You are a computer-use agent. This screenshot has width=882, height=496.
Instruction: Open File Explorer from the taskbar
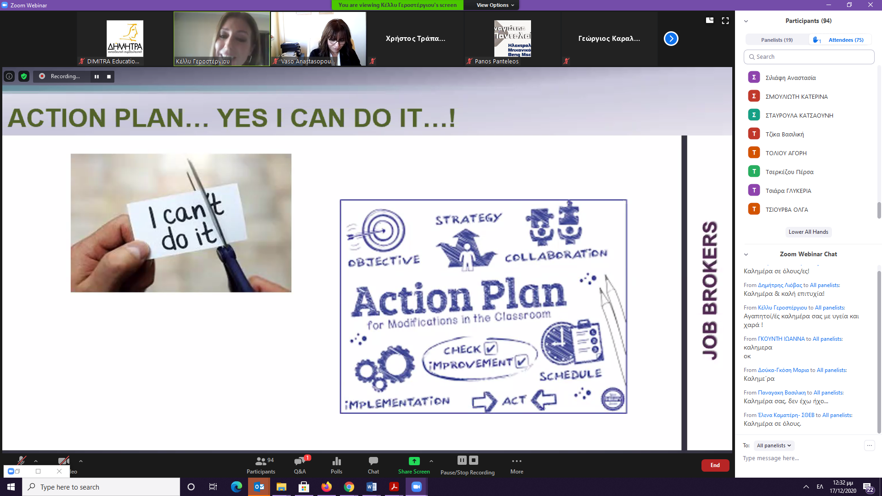coord(282,487)
